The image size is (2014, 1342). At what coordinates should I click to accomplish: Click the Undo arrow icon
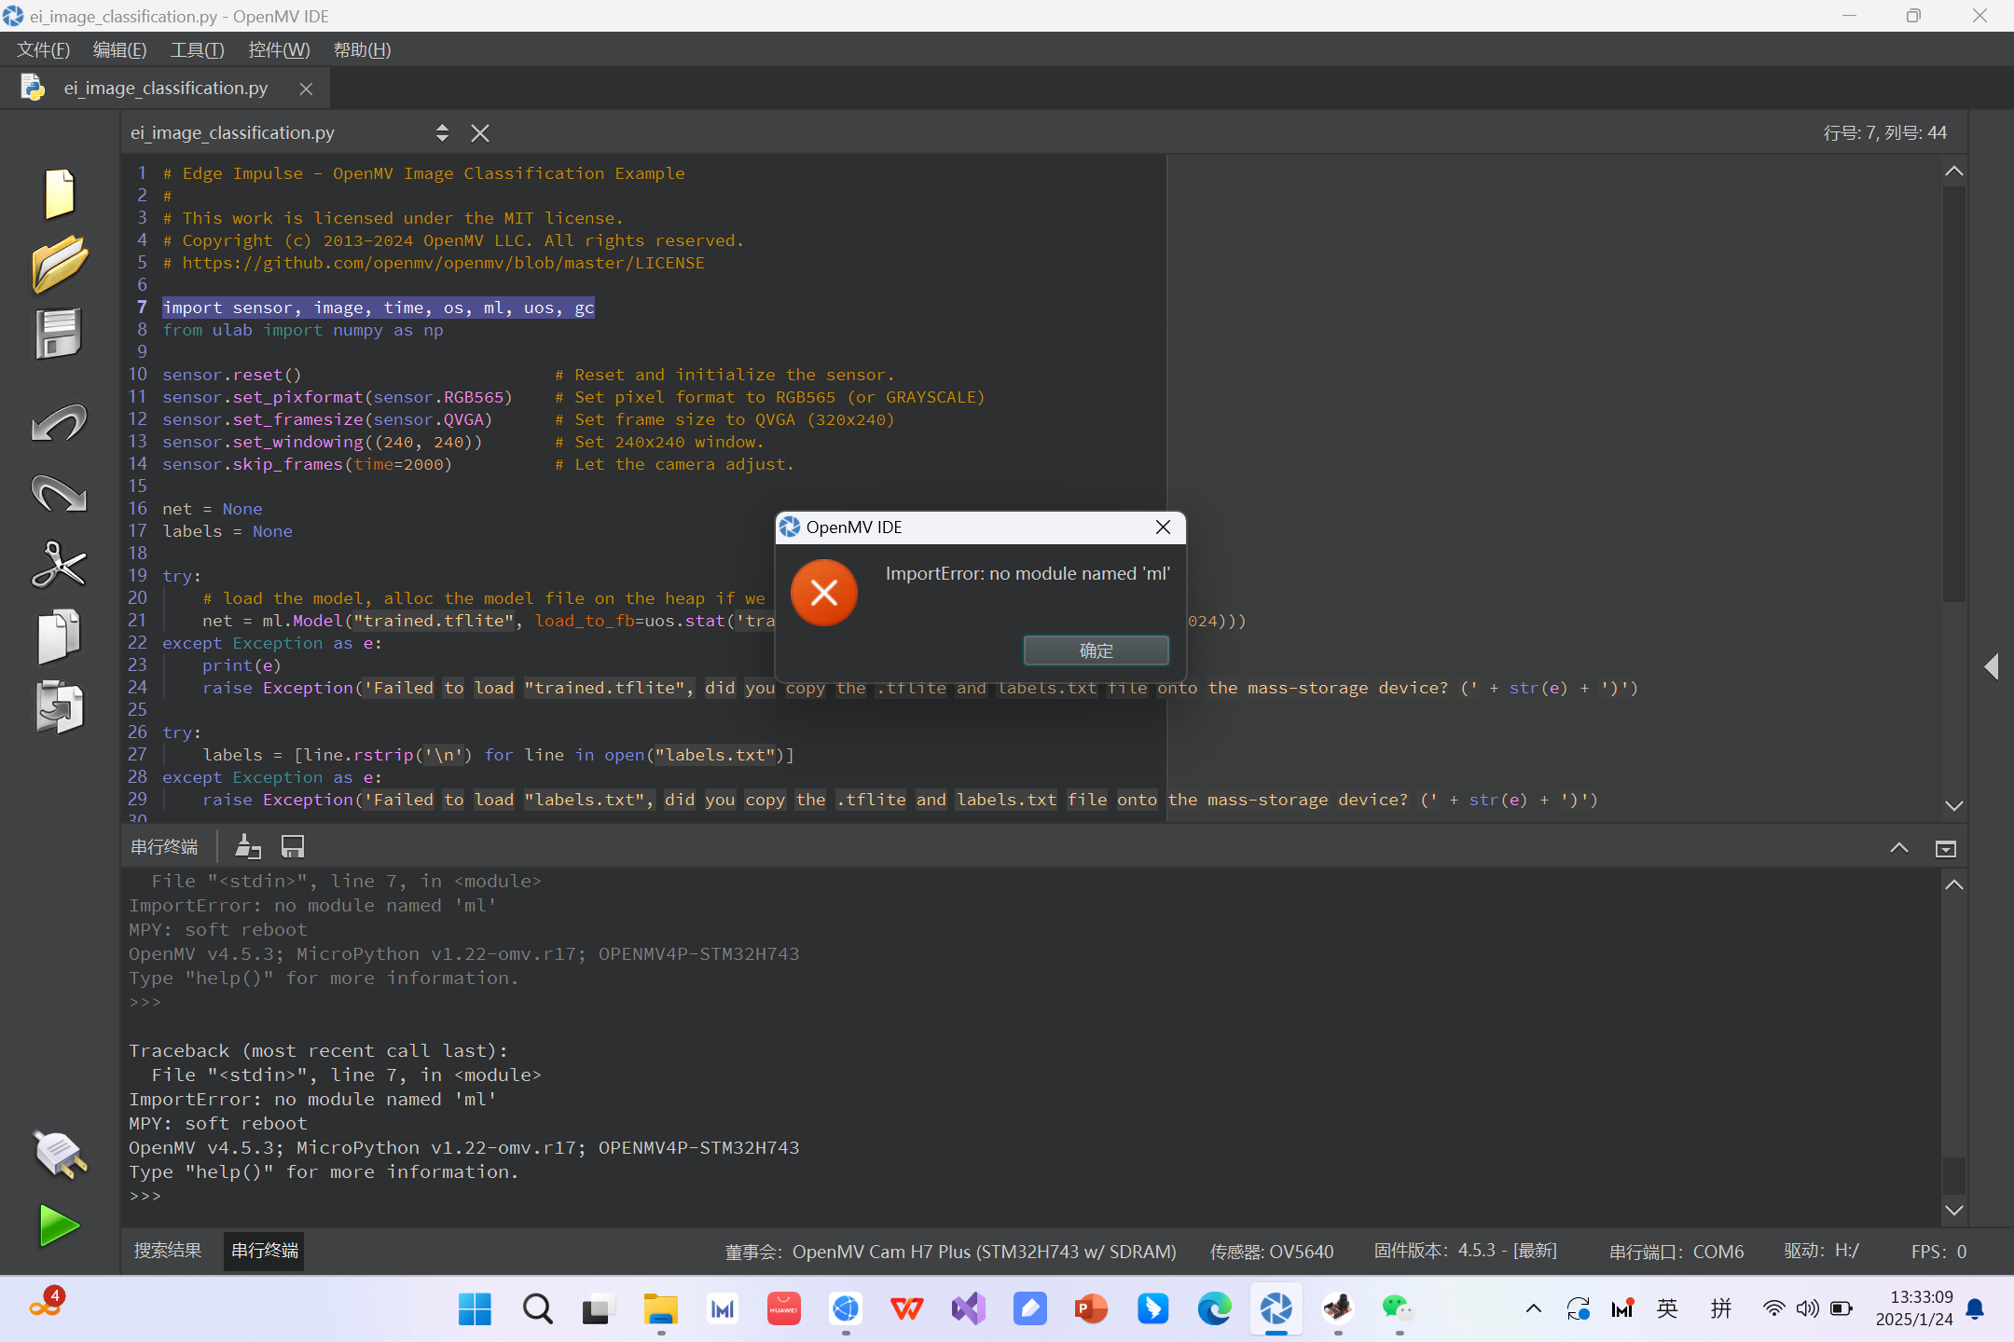pos(60,422)
